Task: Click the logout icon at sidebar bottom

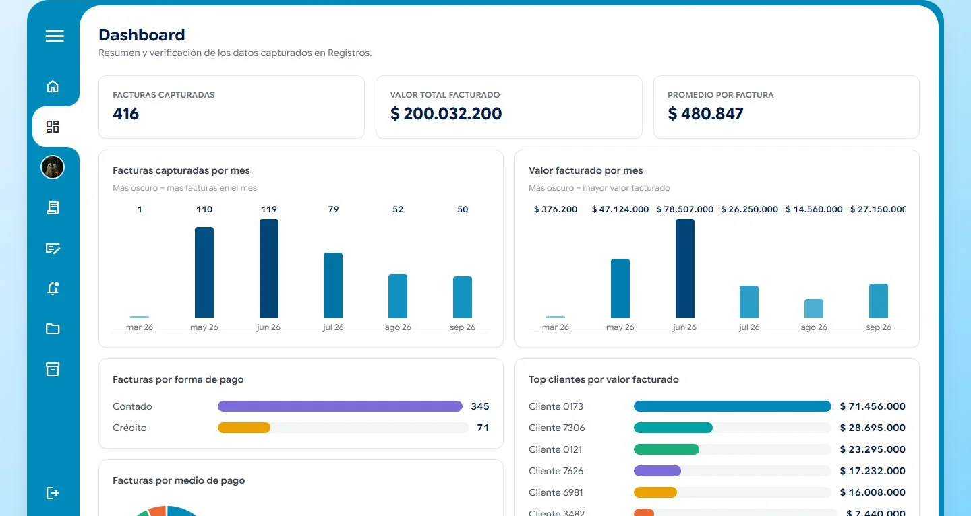Action: coord(53,493)
